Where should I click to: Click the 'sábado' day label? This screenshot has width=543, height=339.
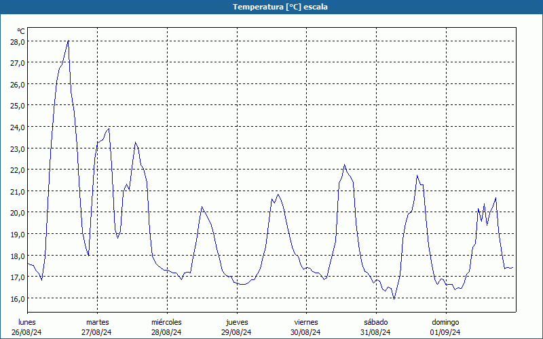click(x=376, y=322)
